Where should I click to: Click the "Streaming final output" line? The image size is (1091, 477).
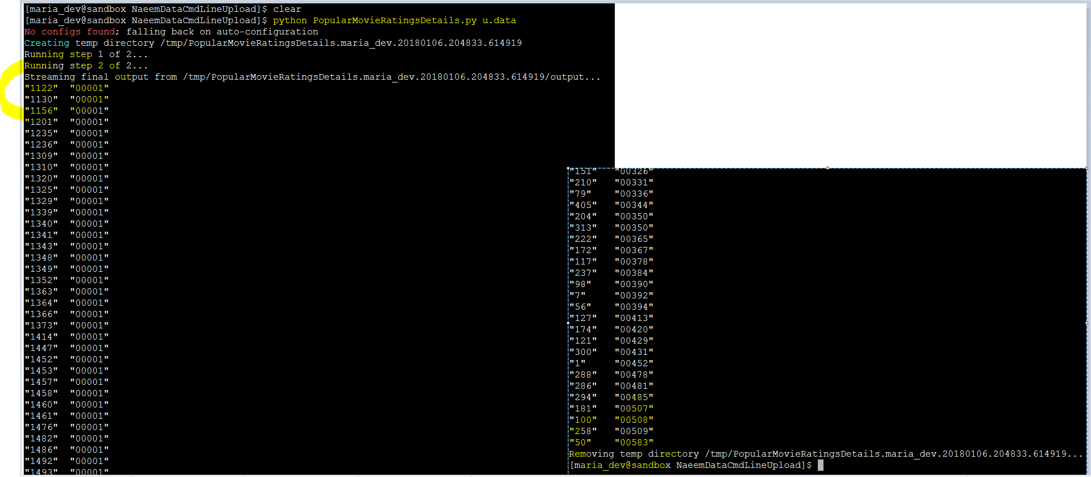(x=312, y=77)
